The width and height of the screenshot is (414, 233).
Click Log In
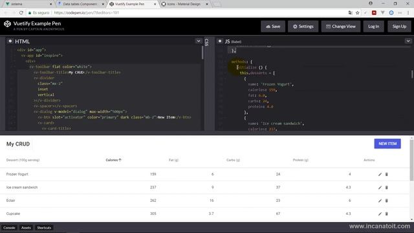coord(373,27)
